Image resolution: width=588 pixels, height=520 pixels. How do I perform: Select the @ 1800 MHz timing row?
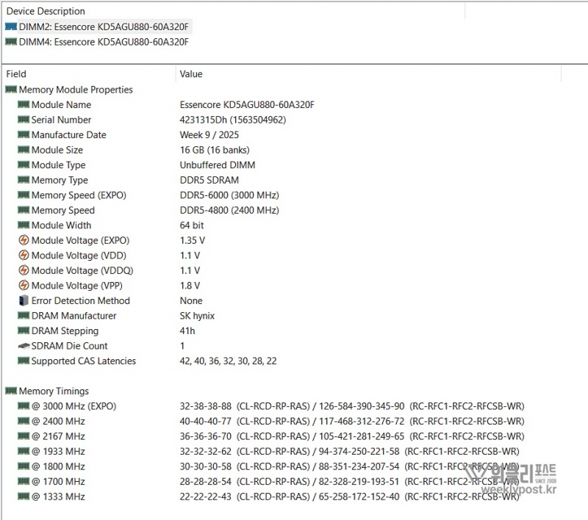(268, 466)
